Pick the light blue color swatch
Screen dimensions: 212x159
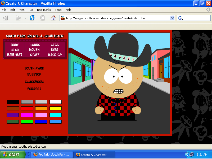tap(56, 121)
